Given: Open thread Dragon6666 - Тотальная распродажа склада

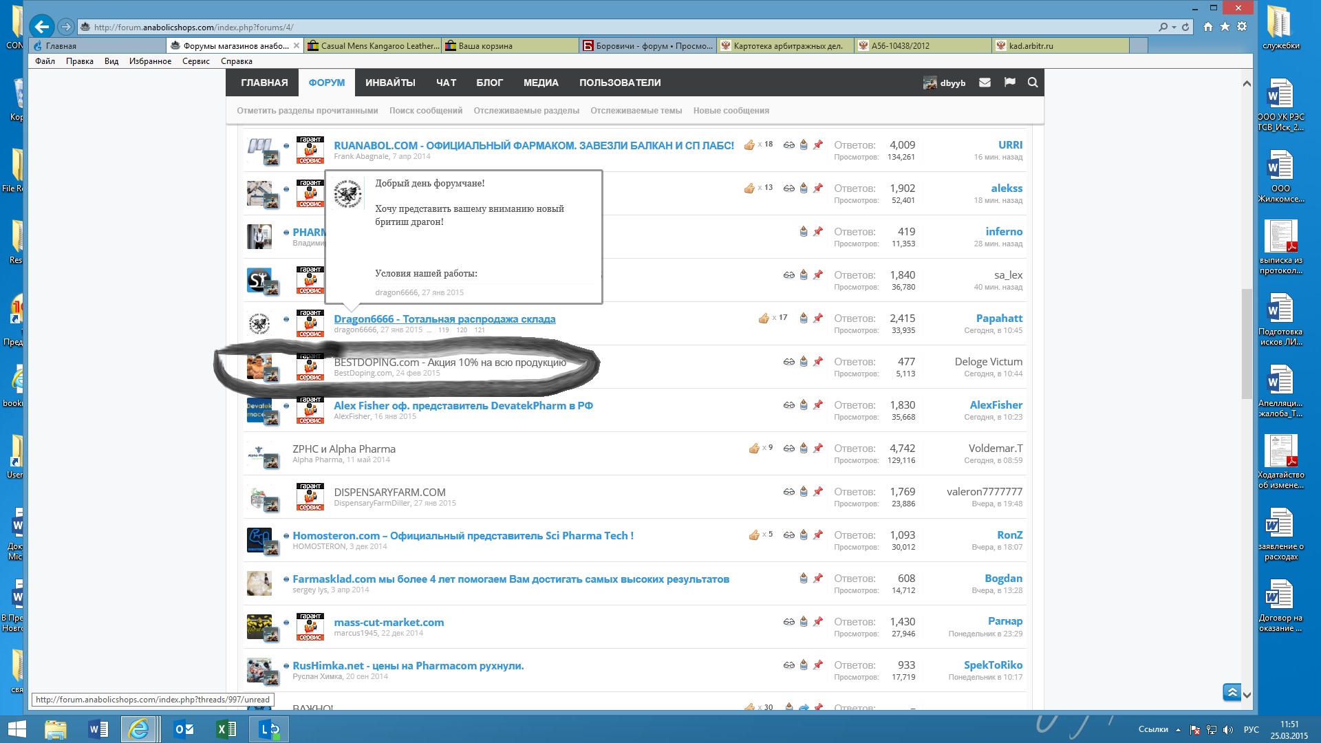Looking at the screenshot, I should (444, 319).
